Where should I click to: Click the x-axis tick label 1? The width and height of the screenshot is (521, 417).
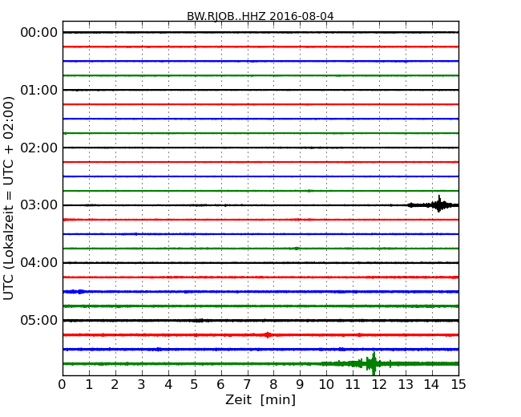[x=89, y=385]
